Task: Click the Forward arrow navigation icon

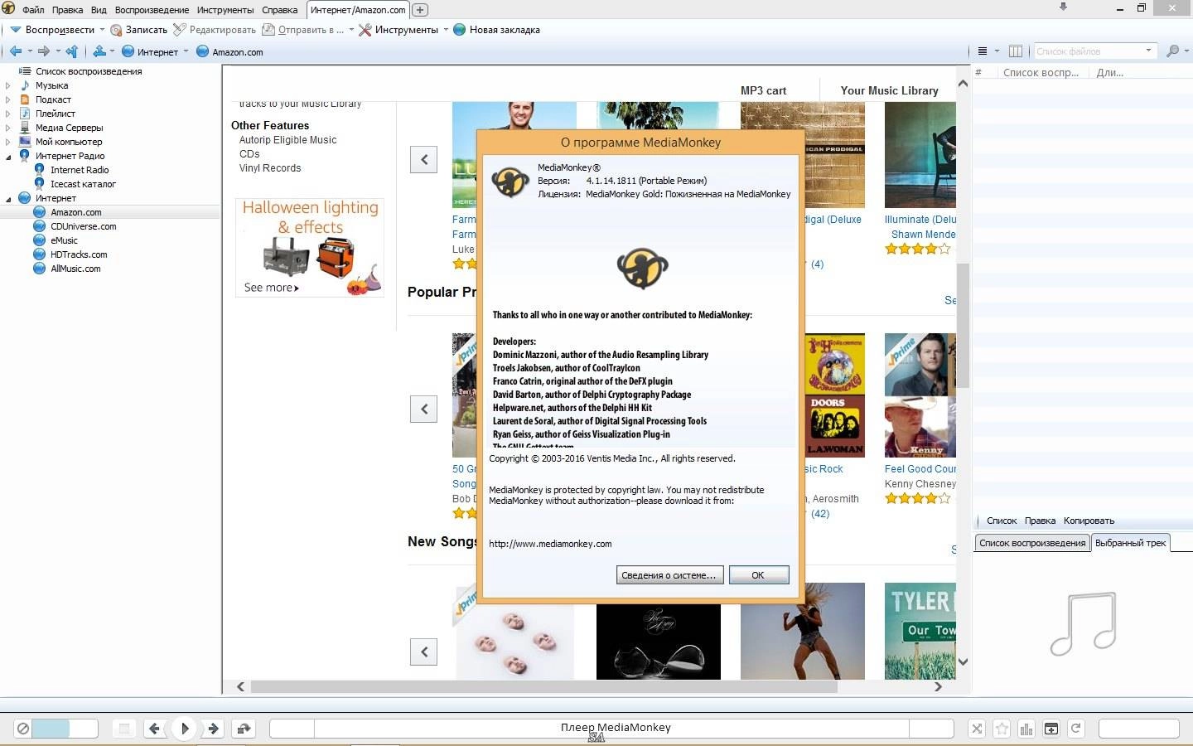Action: (x=44, y=51)
